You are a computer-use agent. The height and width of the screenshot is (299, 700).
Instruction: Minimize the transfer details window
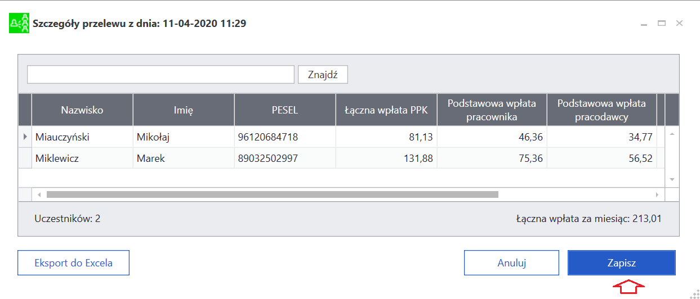click(644, 24)
